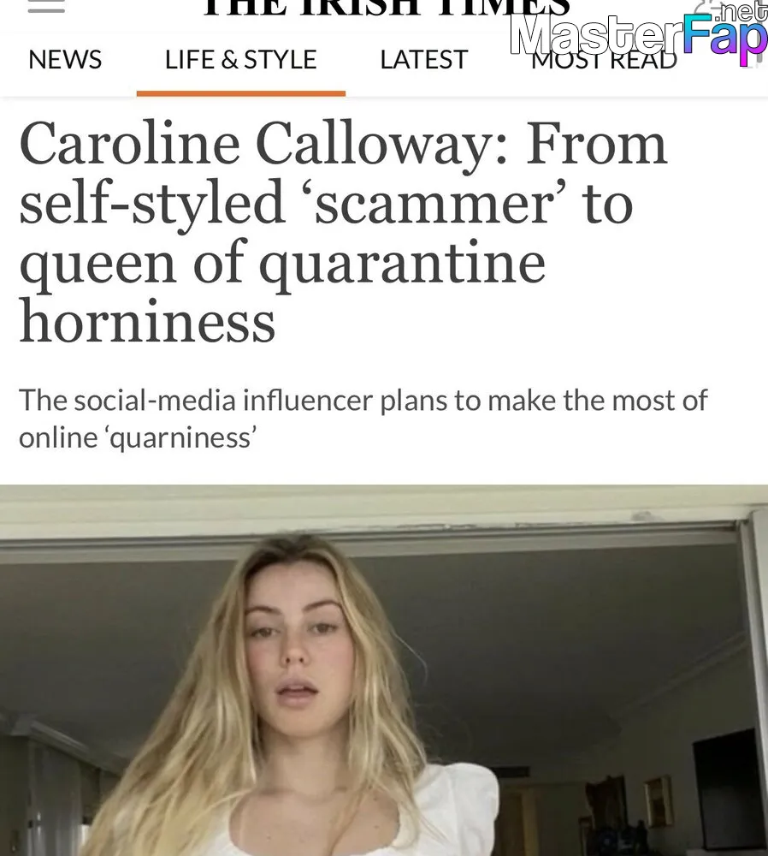Click the orange underline beneath Life & Style
Viewport: 768px width, 856px height.
click(240, 94)
